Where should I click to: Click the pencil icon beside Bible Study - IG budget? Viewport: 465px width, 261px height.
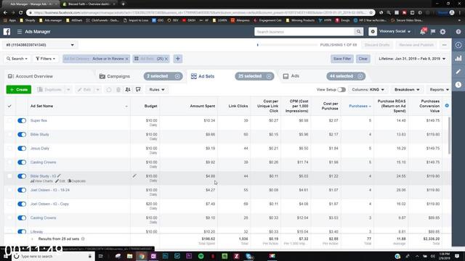click(134, 176)
